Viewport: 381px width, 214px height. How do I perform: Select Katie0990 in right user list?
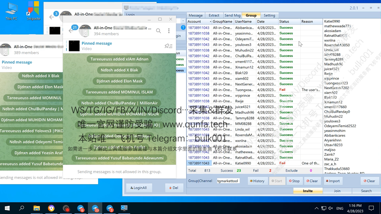[332, 21]
